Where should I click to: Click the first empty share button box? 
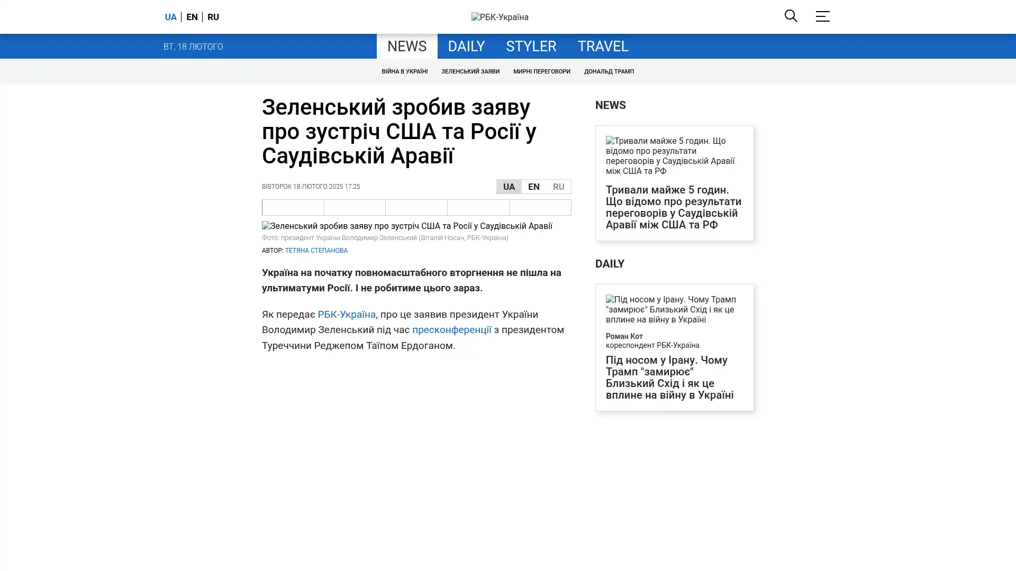click(293, 207)
